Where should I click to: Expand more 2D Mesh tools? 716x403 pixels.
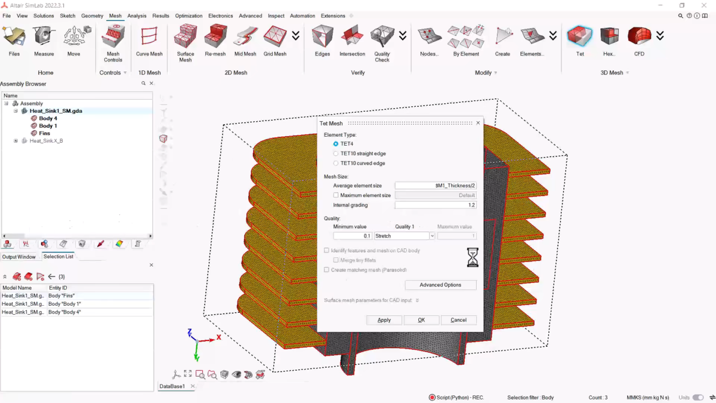296,36
